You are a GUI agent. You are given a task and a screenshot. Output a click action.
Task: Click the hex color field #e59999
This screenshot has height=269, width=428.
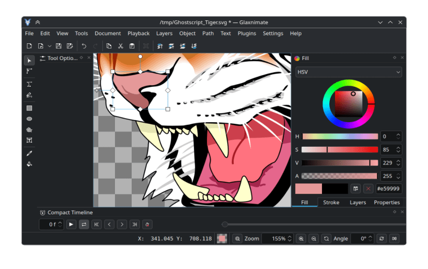388,189
